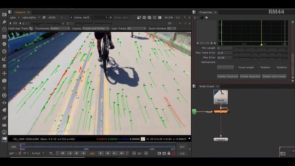Click the Node Graph pane layout icon

point(195,86)
